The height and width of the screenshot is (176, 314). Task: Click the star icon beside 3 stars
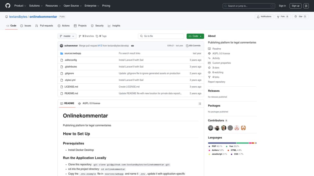coord(209,67)
